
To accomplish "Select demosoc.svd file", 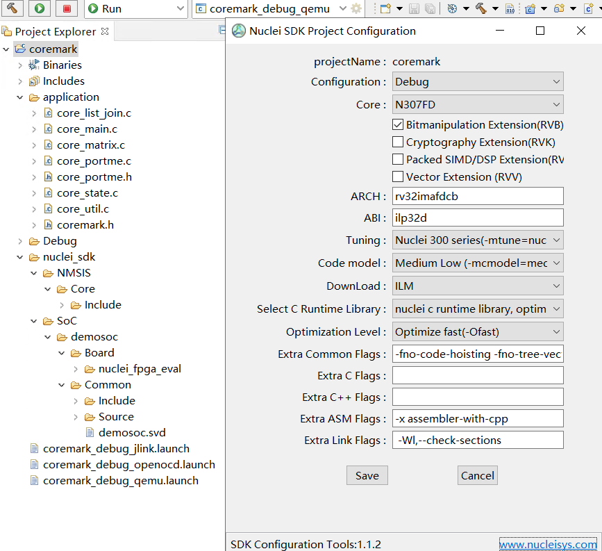I will coord(132,433).
